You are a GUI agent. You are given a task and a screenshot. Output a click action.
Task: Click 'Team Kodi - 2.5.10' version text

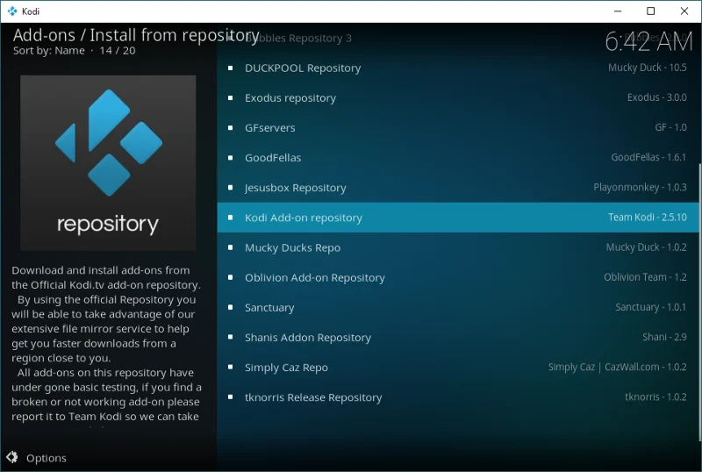(648, 218)
